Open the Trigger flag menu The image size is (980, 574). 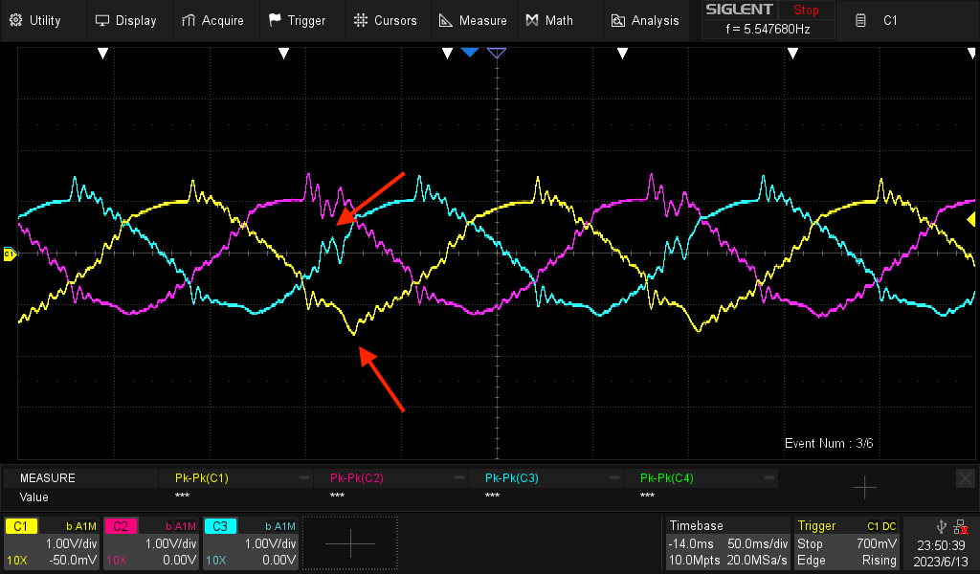(297, 21)
